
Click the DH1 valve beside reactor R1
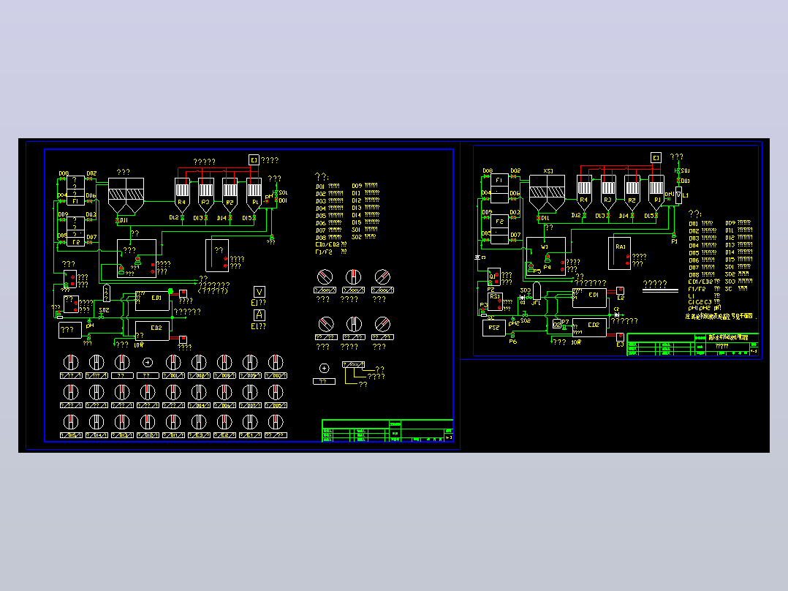click(x=669, y=199)
